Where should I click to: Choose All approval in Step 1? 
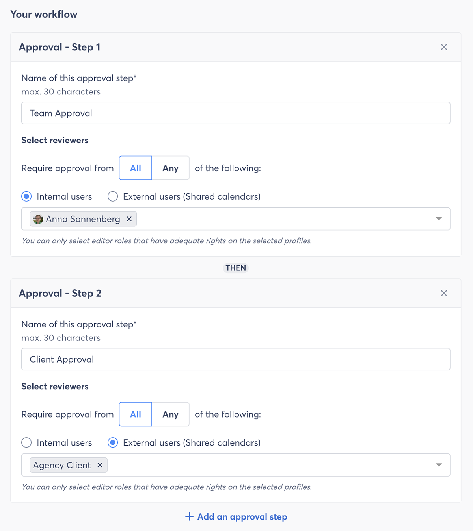136,168
